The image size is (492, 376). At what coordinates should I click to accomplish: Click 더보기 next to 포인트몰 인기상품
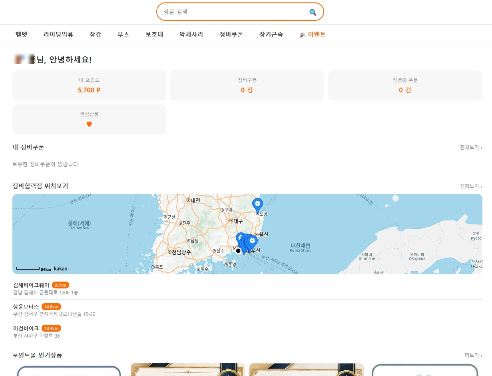pos(473,355)
